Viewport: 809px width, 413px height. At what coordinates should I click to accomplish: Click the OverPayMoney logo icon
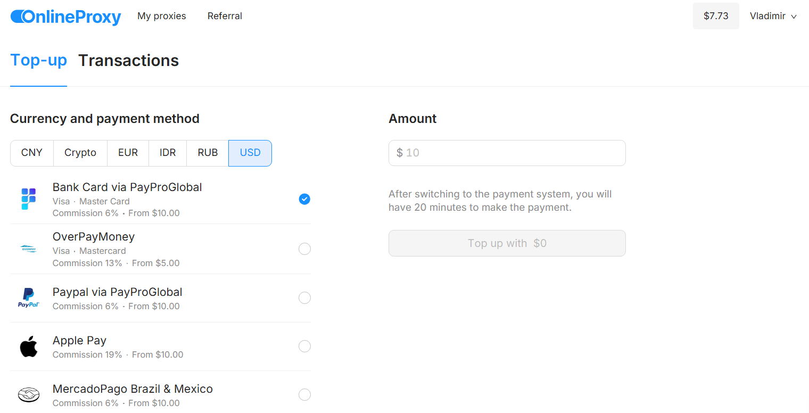[29, 249]
